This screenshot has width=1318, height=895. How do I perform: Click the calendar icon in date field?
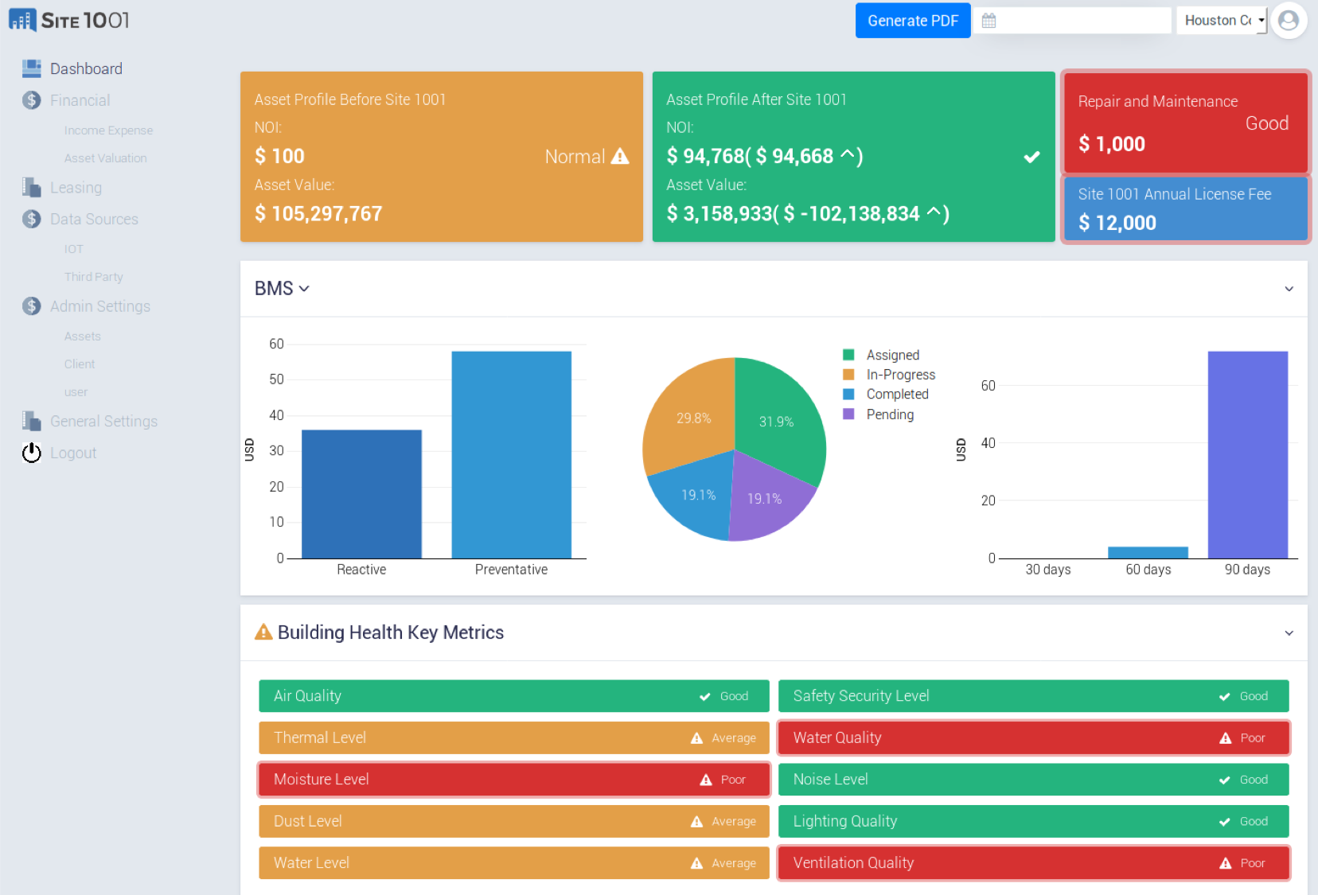[988, 21]
